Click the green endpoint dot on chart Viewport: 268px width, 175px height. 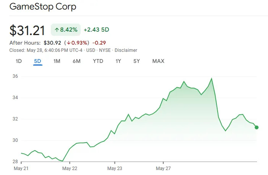click(x=257, y=127)
